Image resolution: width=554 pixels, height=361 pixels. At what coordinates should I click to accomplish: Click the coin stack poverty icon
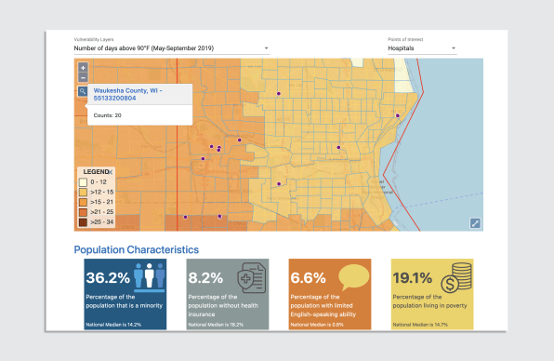pyautogui.click(x=456, y=278)
